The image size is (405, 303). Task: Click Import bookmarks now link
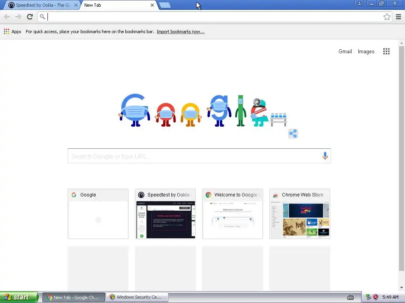coord(180,32)
